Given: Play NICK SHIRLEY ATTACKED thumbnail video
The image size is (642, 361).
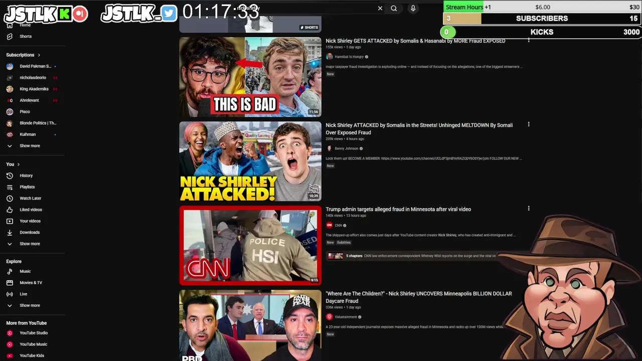Looking at the screenshot, I should (x=250, y=161).
